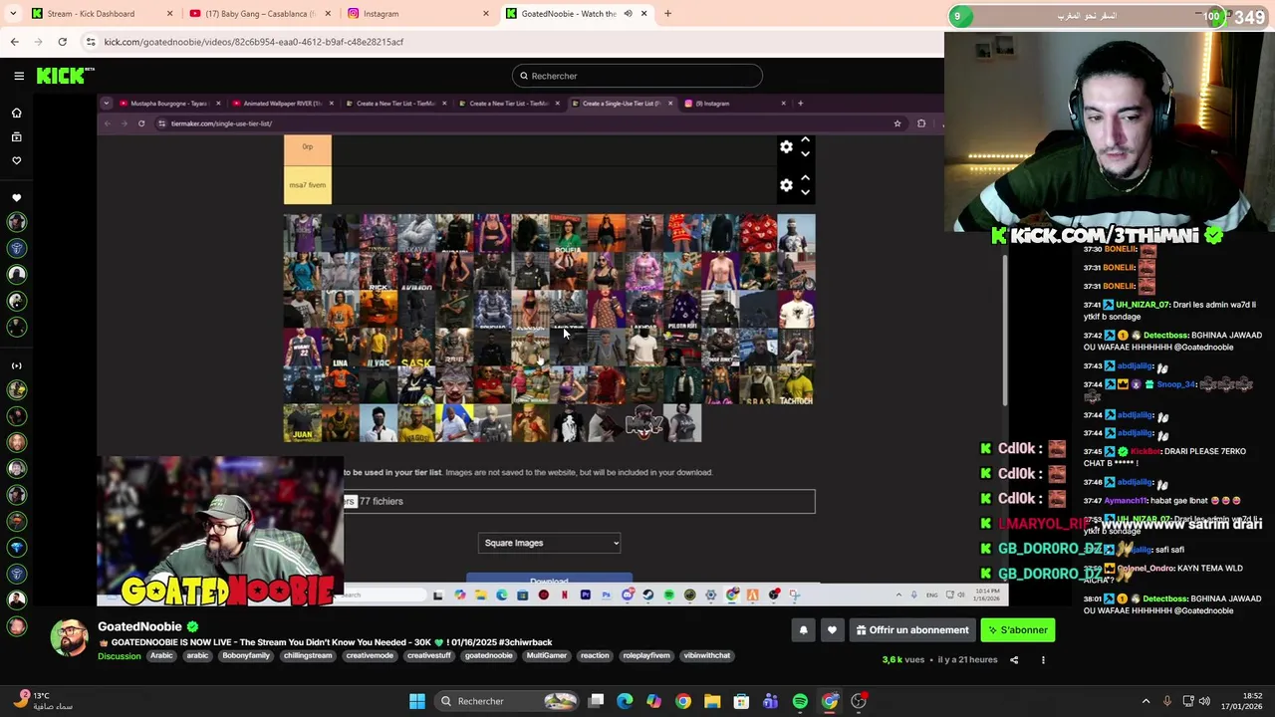
Task: Focus the Kick Rechercher search field
Action: point(637,76)
